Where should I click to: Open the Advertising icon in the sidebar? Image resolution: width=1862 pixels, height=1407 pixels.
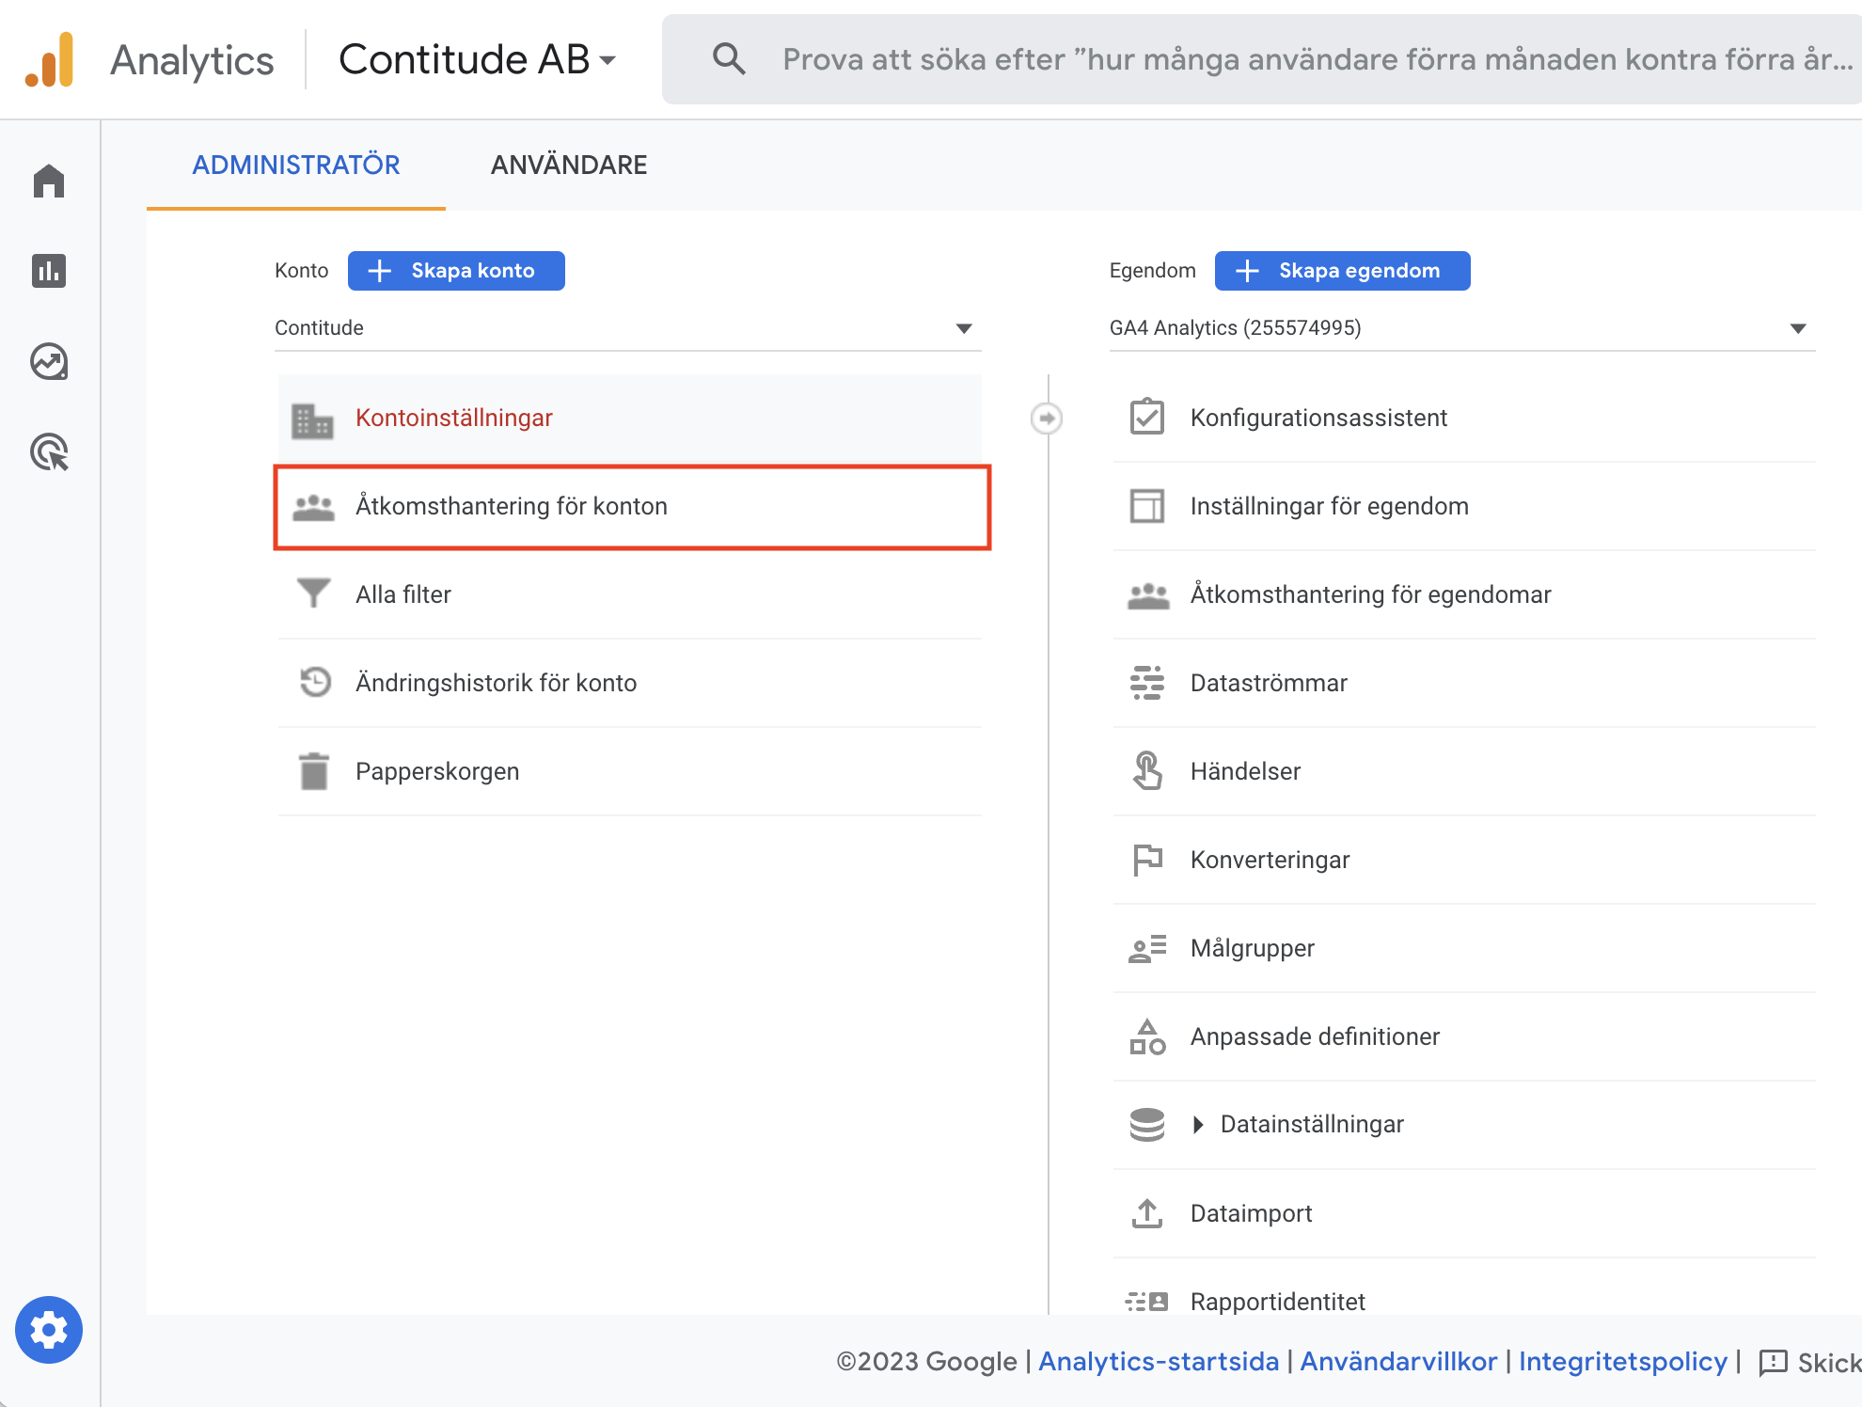(x=49, y=452)
